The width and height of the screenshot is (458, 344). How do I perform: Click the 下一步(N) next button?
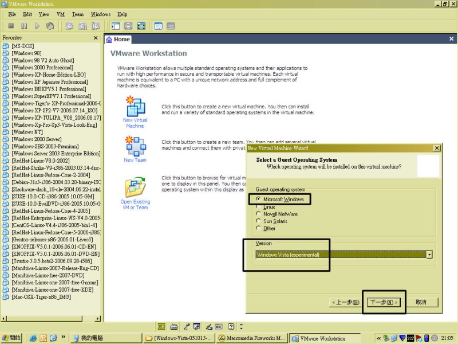(x=384, y=302)
